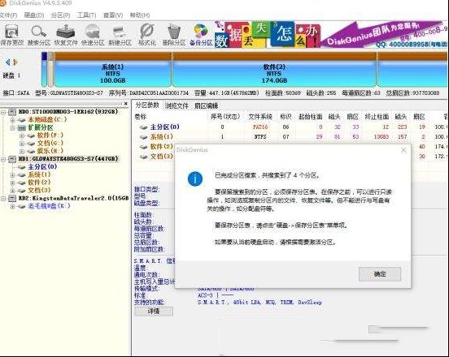The image size is (449, 357).
Task: Select the 系统(1) NTFS 100.0GB partition bar
Action: pyautogui.click(x=113, y=69)
